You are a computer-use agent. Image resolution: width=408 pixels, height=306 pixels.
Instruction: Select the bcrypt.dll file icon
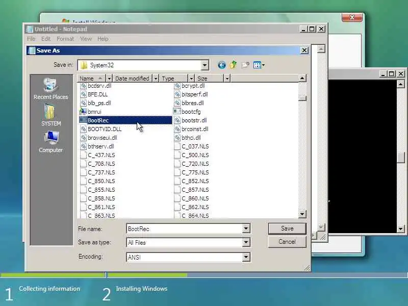click(x=177, y=86)
